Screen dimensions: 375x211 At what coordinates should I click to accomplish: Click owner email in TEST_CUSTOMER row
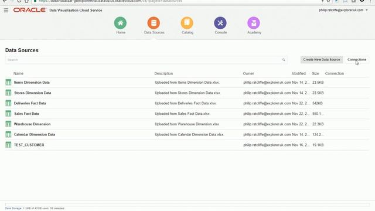click(267, 145)
